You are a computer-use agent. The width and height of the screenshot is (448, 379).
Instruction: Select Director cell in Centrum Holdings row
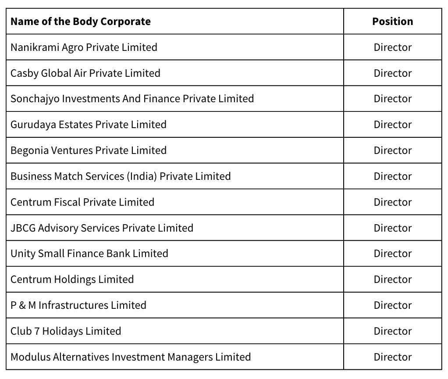(392, 279)
